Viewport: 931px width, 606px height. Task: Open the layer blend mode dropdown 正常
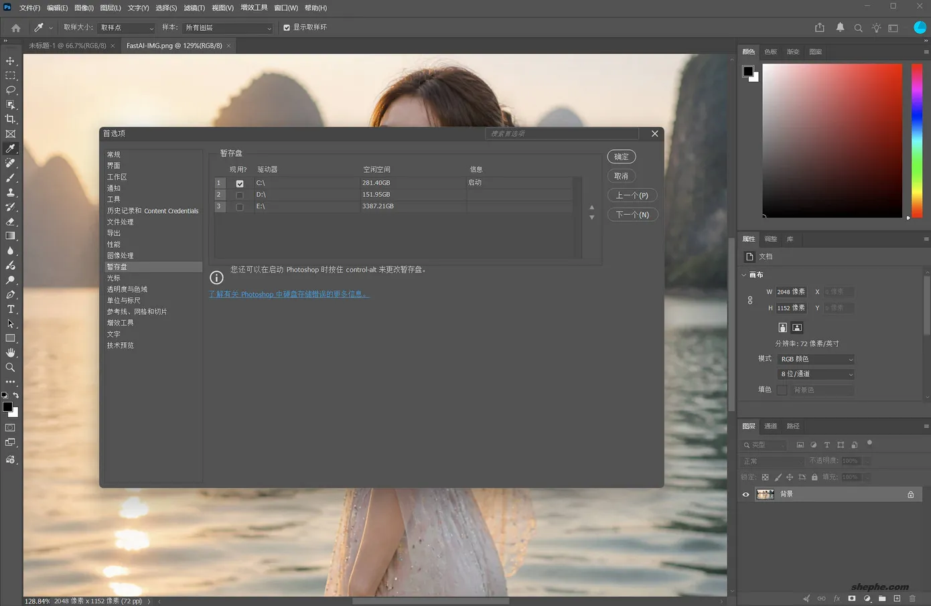772,461
